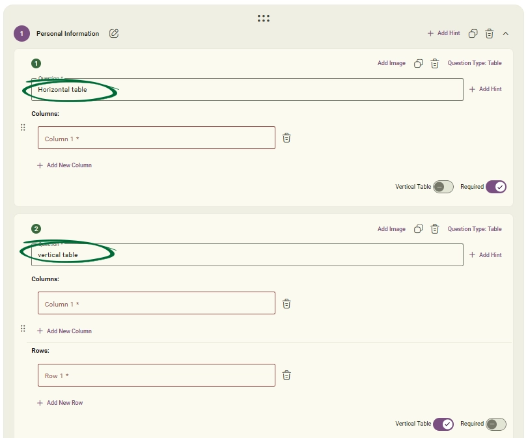Add New Column to Horizontal table question
The image size is (528, 438).
[x=64, y=165]
